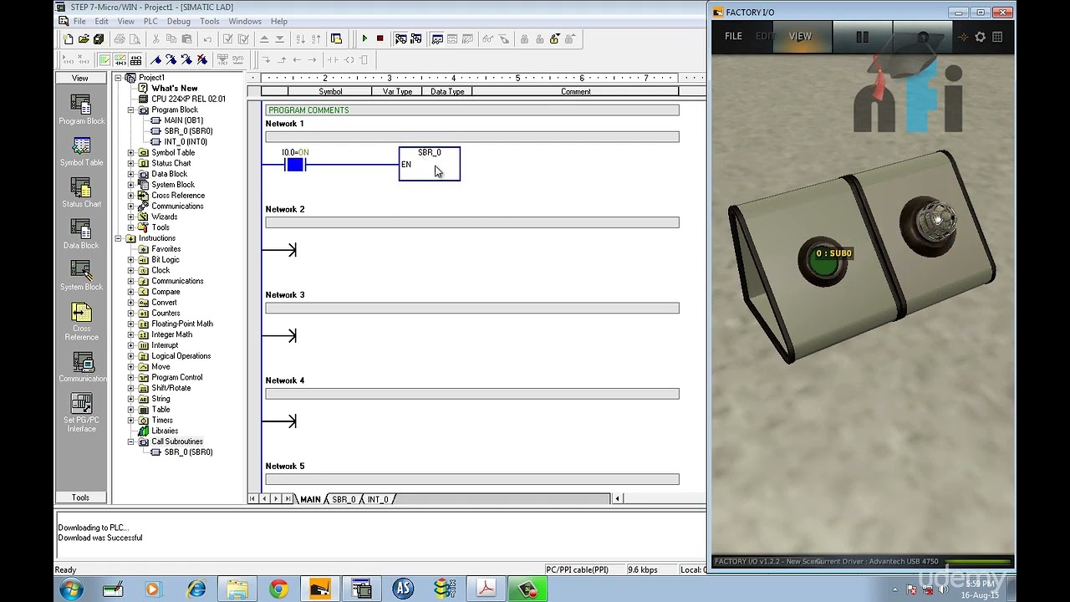The height and width of the screenshot is (602, 1070).
Task: Open Symbol Table in the View bar
Action: click(81, 151)
